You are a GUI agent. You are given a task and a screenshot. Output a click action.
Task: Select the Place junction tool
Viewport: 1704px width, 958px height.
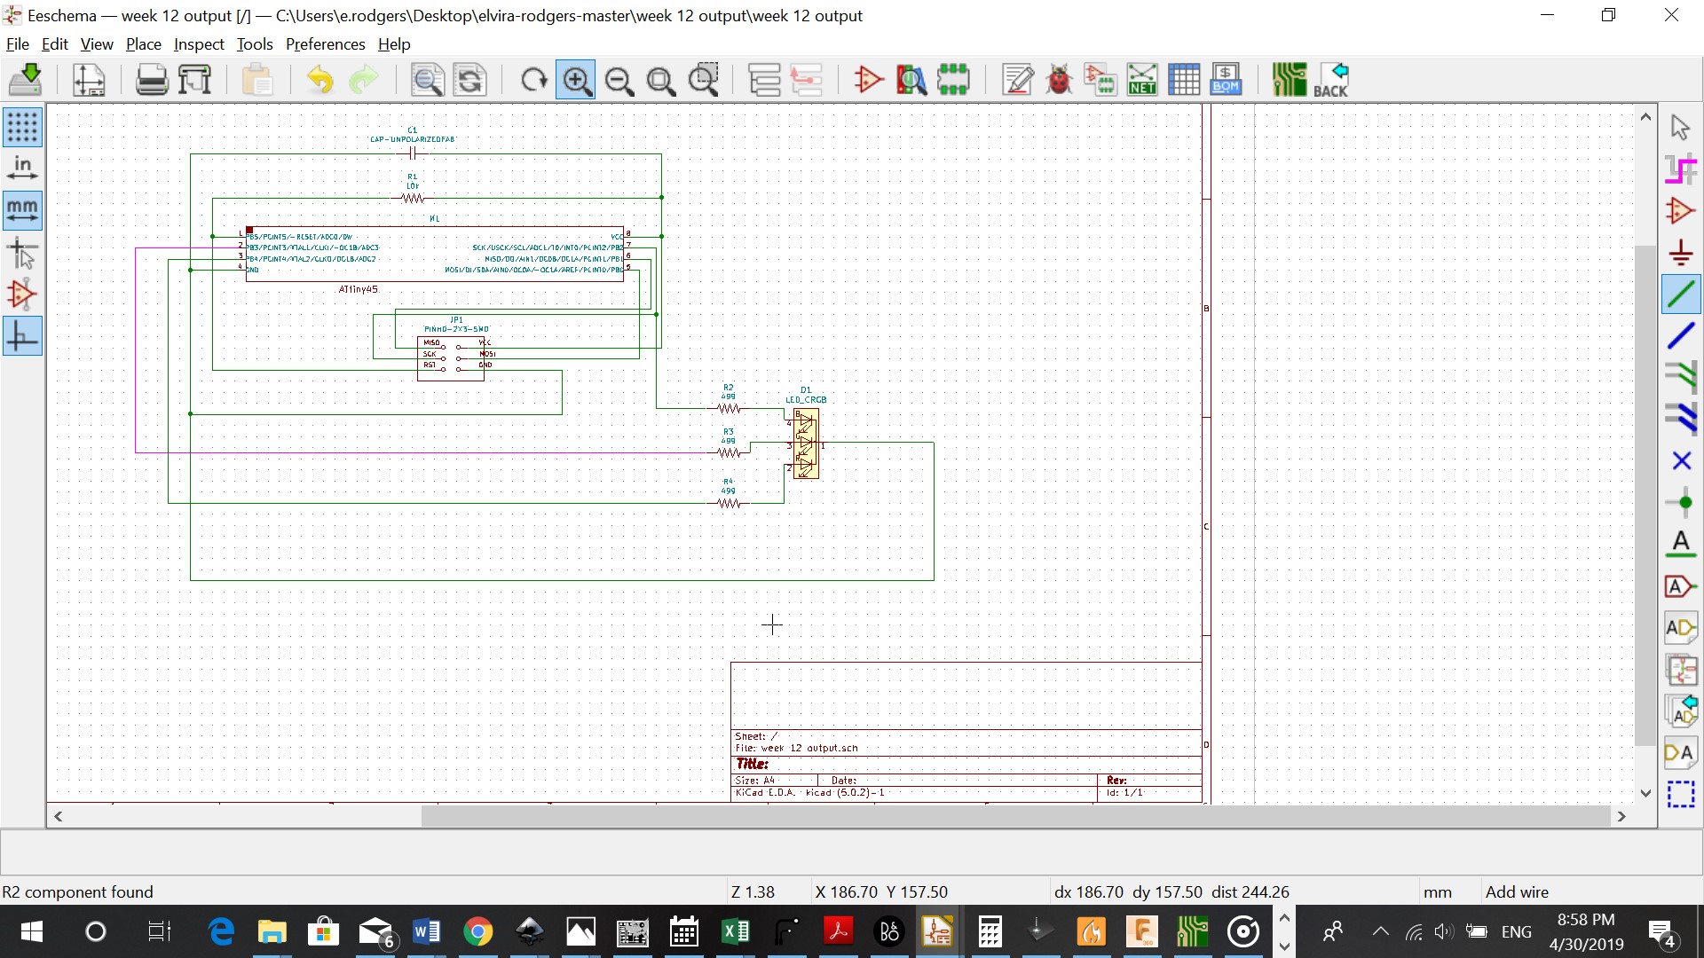pos(1680,503)
